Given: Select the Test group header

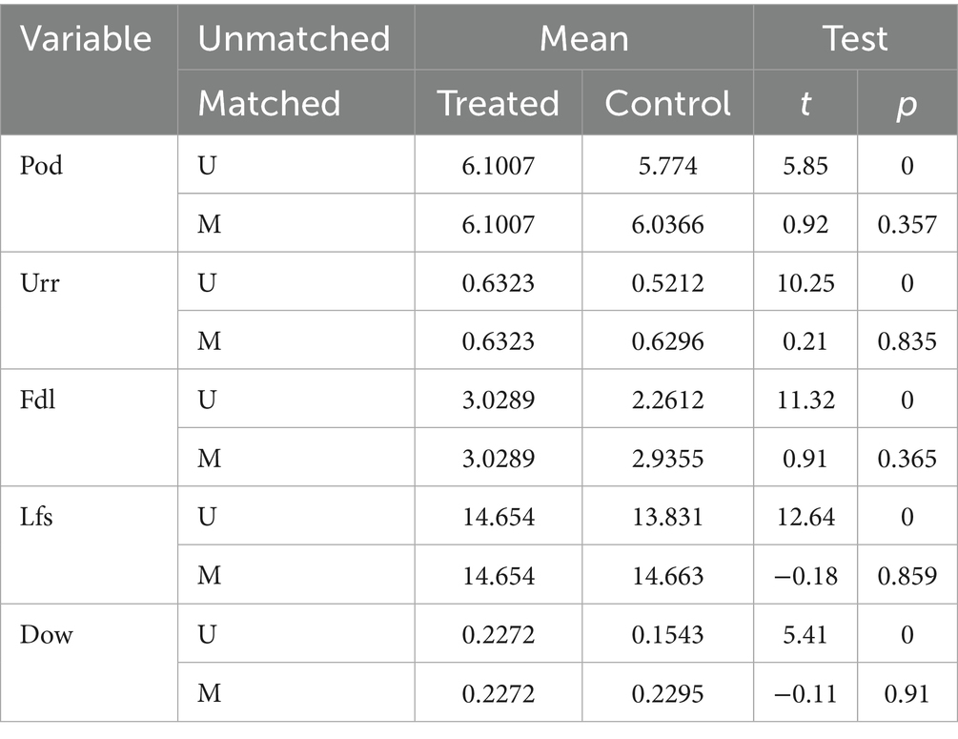Looking at the screenshot, I should click(855, 39).
